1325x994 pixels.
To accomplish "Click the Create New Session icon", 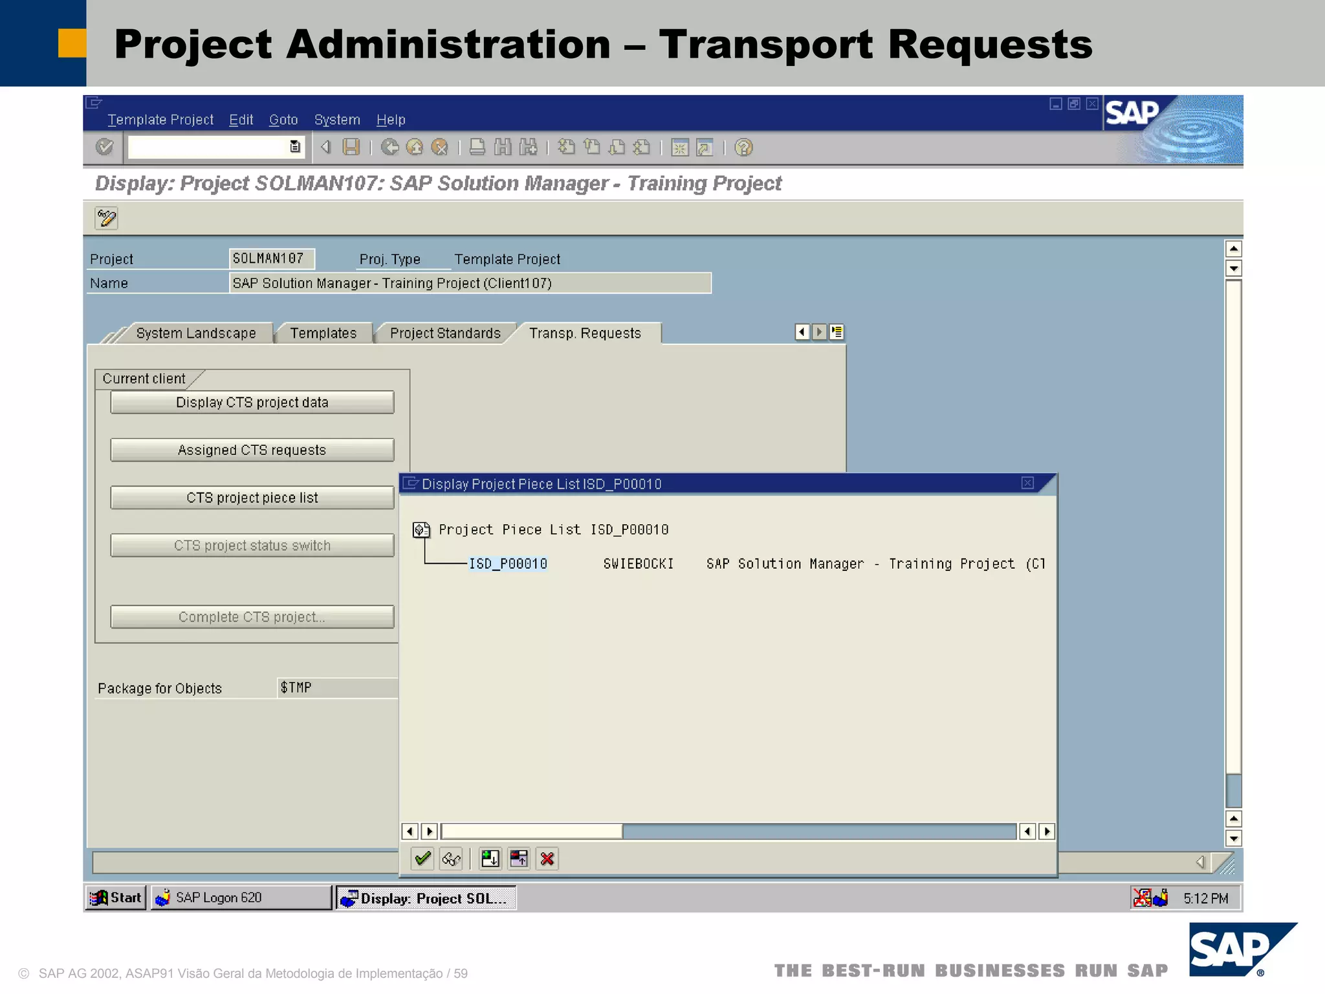I will pyautogui.click(x=680, y=148).
